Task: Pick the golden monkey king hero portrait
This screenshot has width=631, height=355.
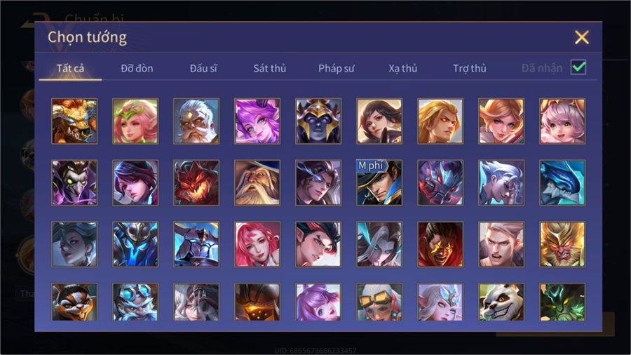Action: [562, 244]
